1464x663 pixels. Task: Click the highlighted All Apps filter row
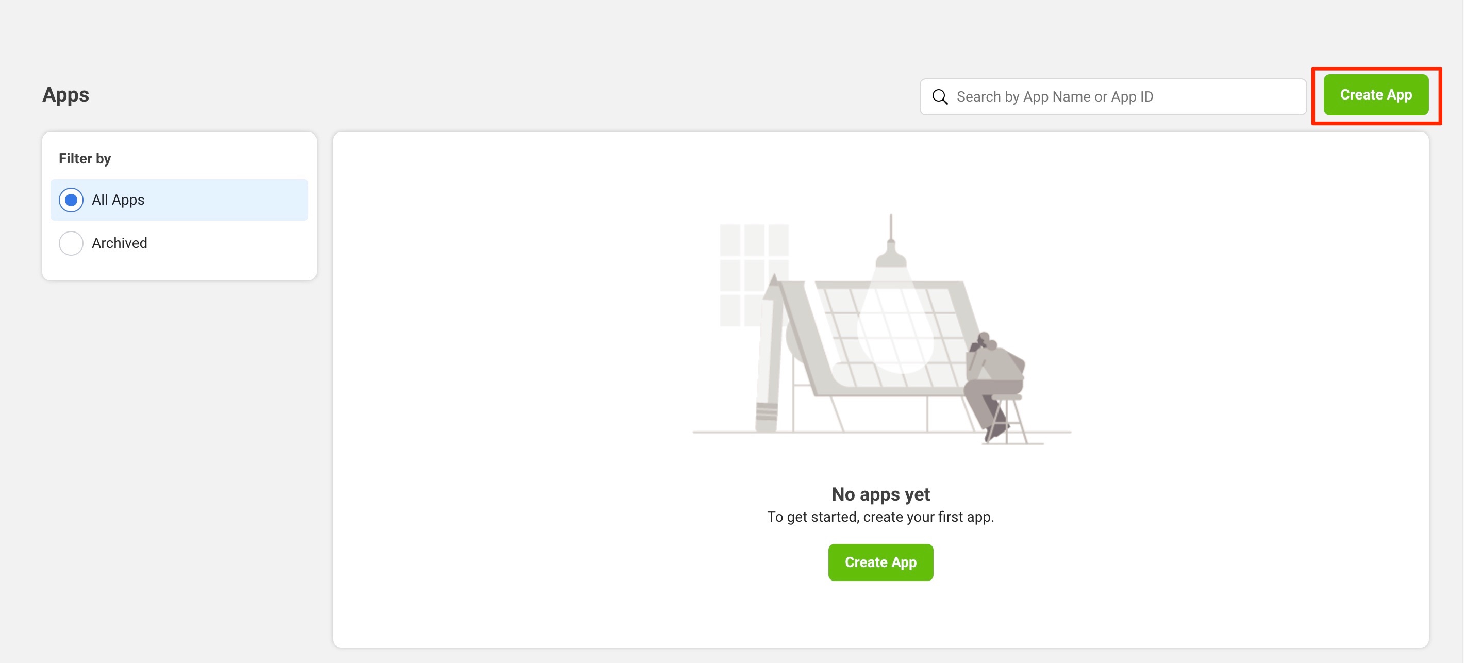point(179,200)
